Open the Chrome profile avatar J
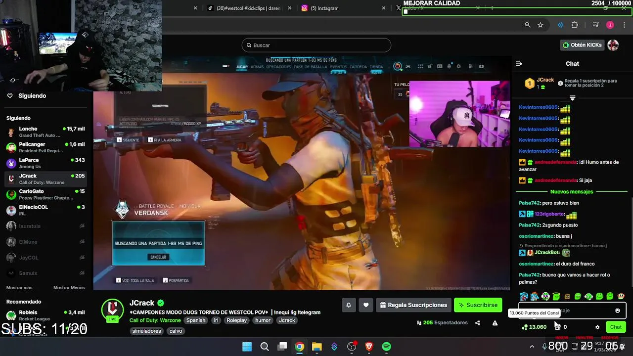This screenshot has width=633, height=356. (610, 25)
